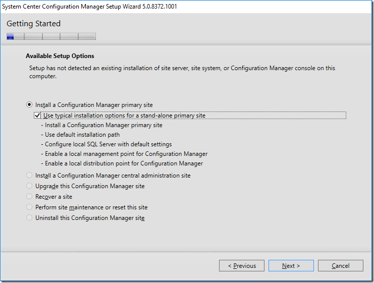Click the 'Setup has not detected' description text

182,72
